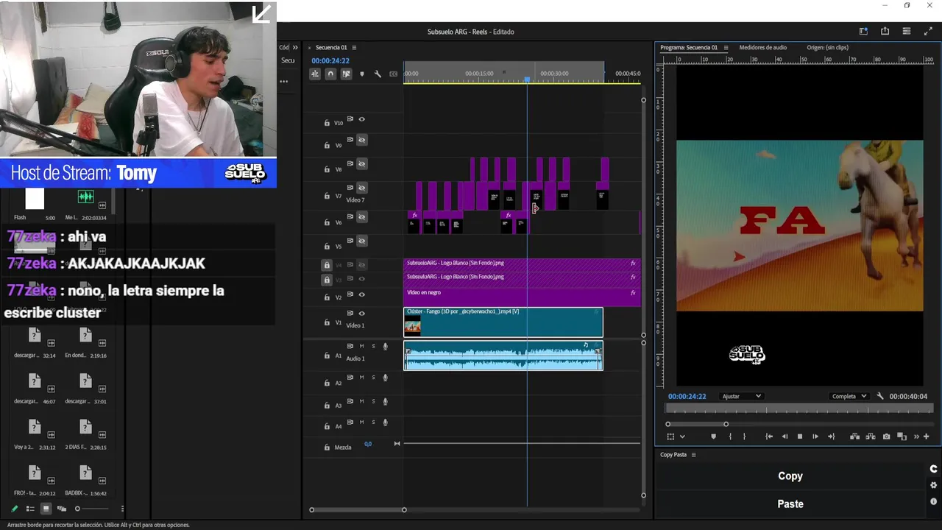Expand overflow panels chevron beside Cód
942x530 pixels.
pyautogui.click(x=295, y=48)
